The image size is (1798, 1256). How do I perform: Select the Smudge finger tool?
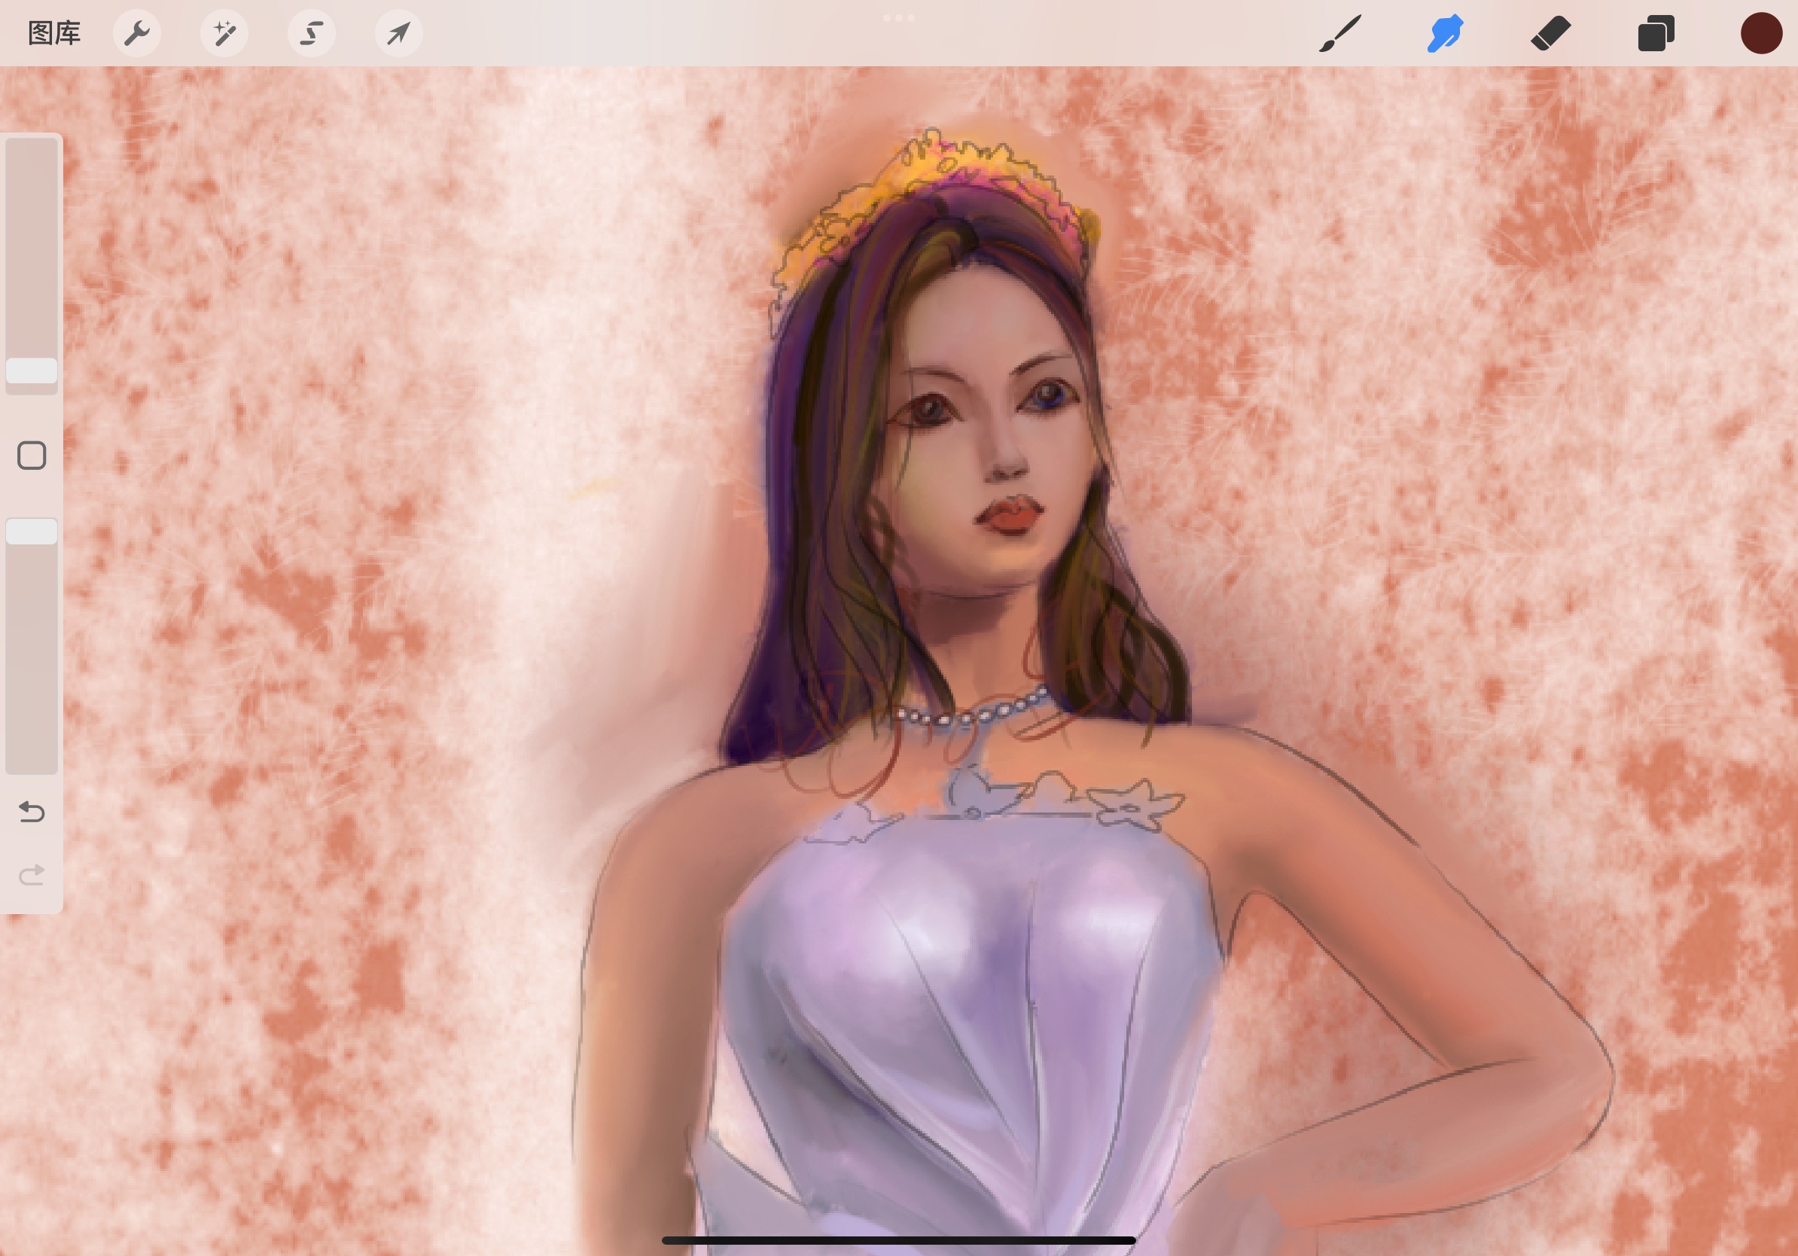pyautogui.click(x=1445, y=34)
